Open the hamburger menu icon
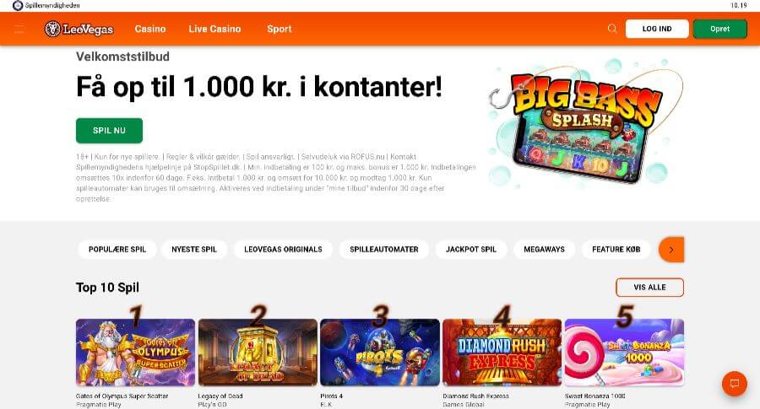 pos(19,29)
